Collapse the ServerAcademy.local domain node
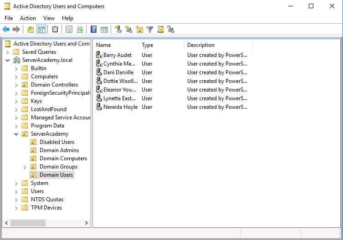 [8, 60]
